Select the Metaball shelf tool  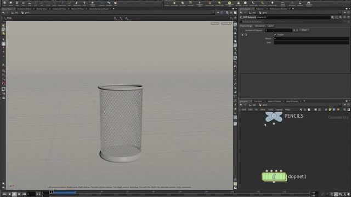tap(109, 3)
